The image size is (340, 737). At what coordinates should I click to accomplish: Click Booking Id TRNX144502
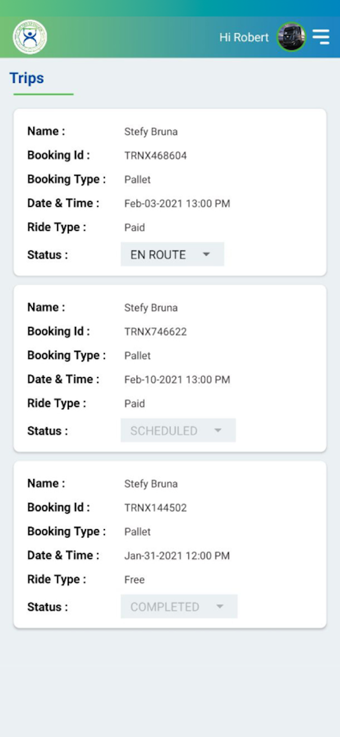coord(155,508)
